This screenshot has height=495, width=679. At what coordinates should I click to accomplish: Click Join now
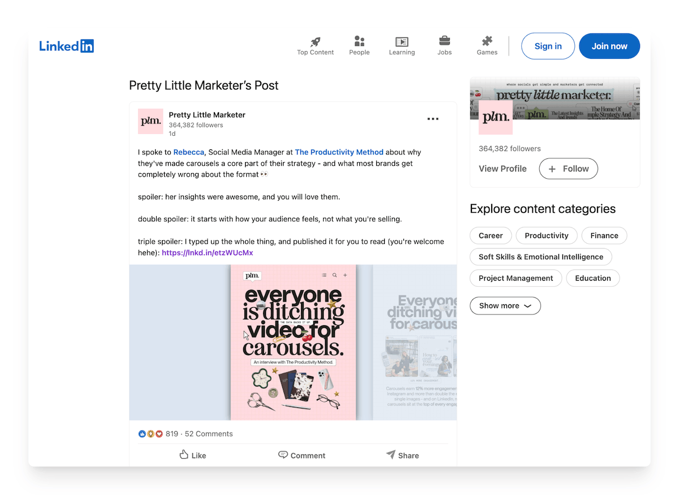[x=609, y=46]
